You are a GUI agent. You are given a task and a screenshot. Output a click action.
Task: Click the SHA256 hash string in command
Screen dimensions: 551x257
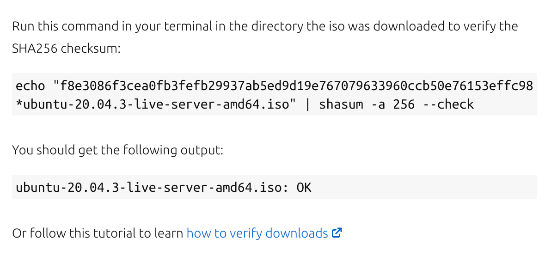[297, 86]
